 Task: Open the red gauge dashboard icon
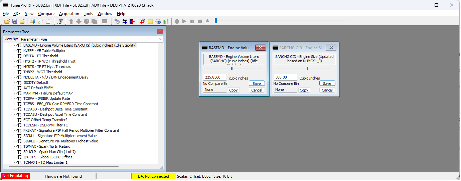pyautogui.click(x=143, y=21)
